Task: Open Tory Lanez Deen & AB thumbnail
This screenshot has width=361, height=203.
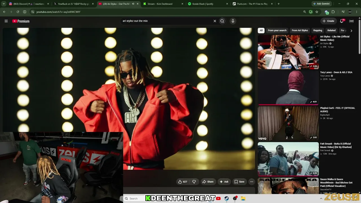Action: [288, 88]
